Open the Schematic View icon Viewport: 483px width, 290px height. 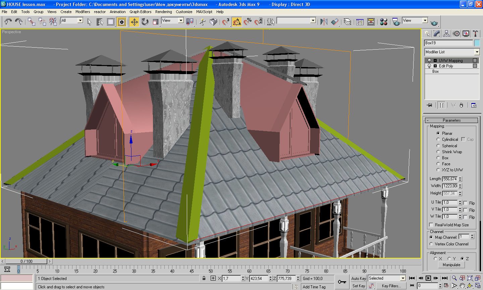pyautogui.click(x=371, y=22)
